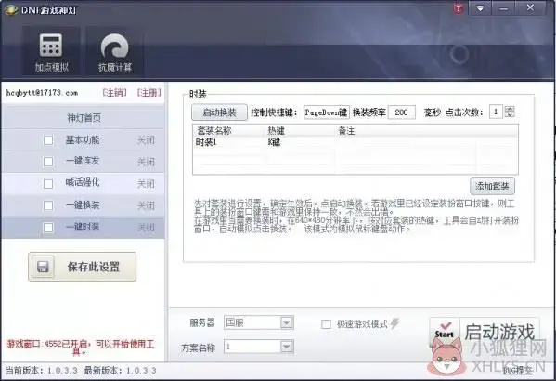The height and width of the screenshot is (381, 556).
Task: Click the 启动换装 button
Action: tap(219, 112)
